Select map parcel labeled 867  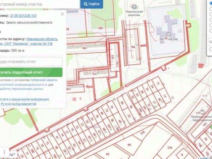(69, 89)
